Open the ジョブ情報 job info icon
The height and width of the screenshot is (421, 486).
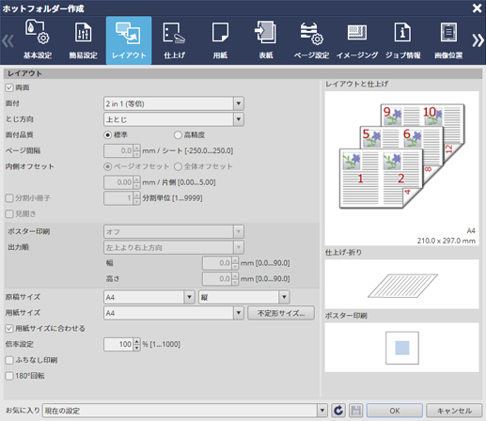click(403, 40)
